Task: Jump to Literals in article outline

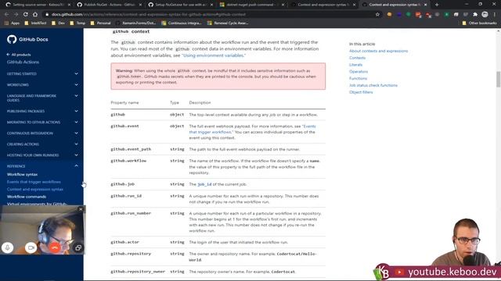Action: click(355, 65)
